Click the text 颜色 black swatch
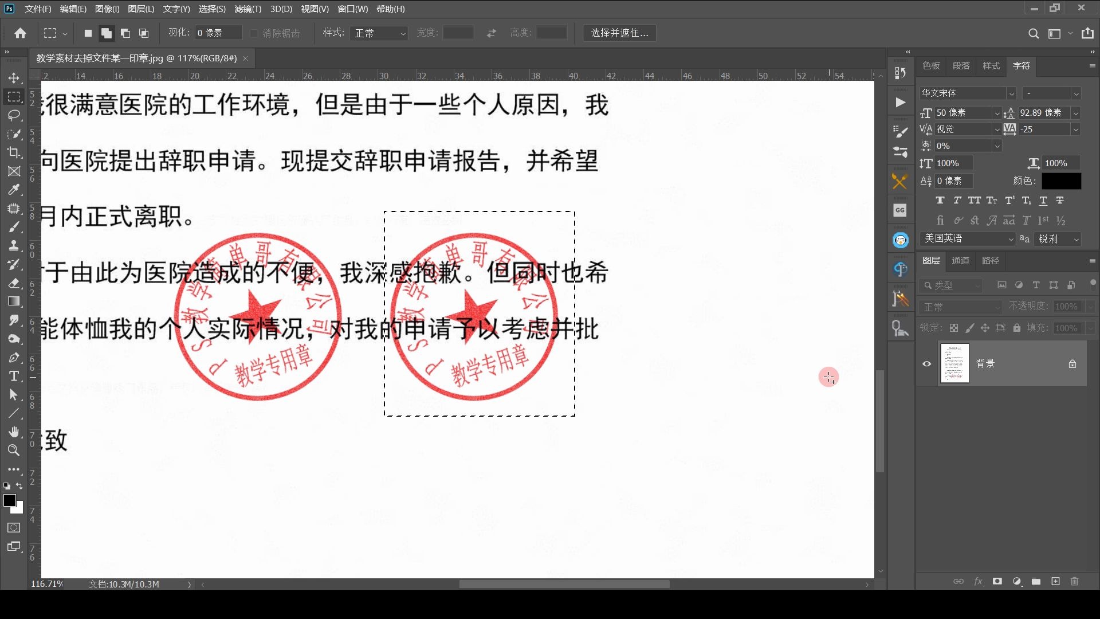This screenshot has width=1100, height=619. (1061, 181)
